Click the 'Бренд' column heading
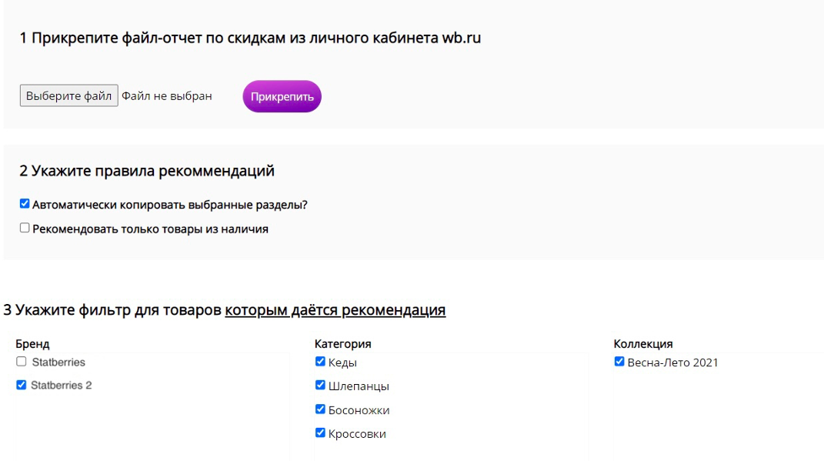Viewport: 831px width, 461px height. point(32,344)
